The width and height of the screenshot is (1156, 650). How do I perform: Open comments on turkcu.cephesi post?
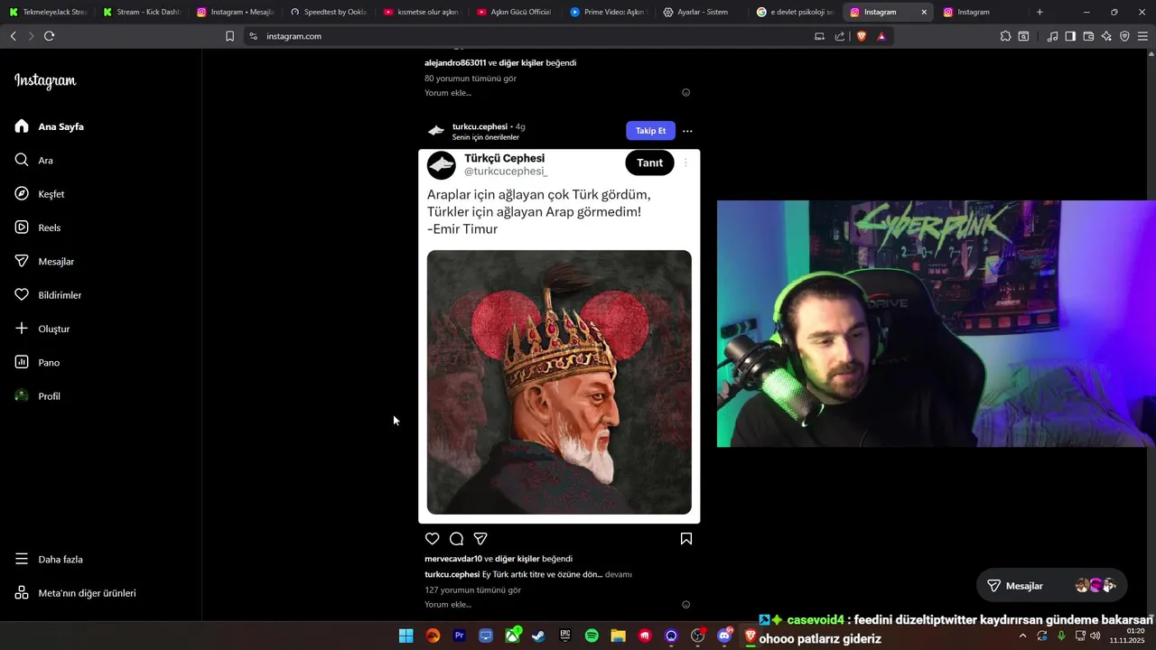457,539
